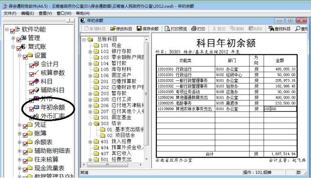Click the 管理 icon in left tree
This screenshot has width=311, height=178.
point(24,37)
